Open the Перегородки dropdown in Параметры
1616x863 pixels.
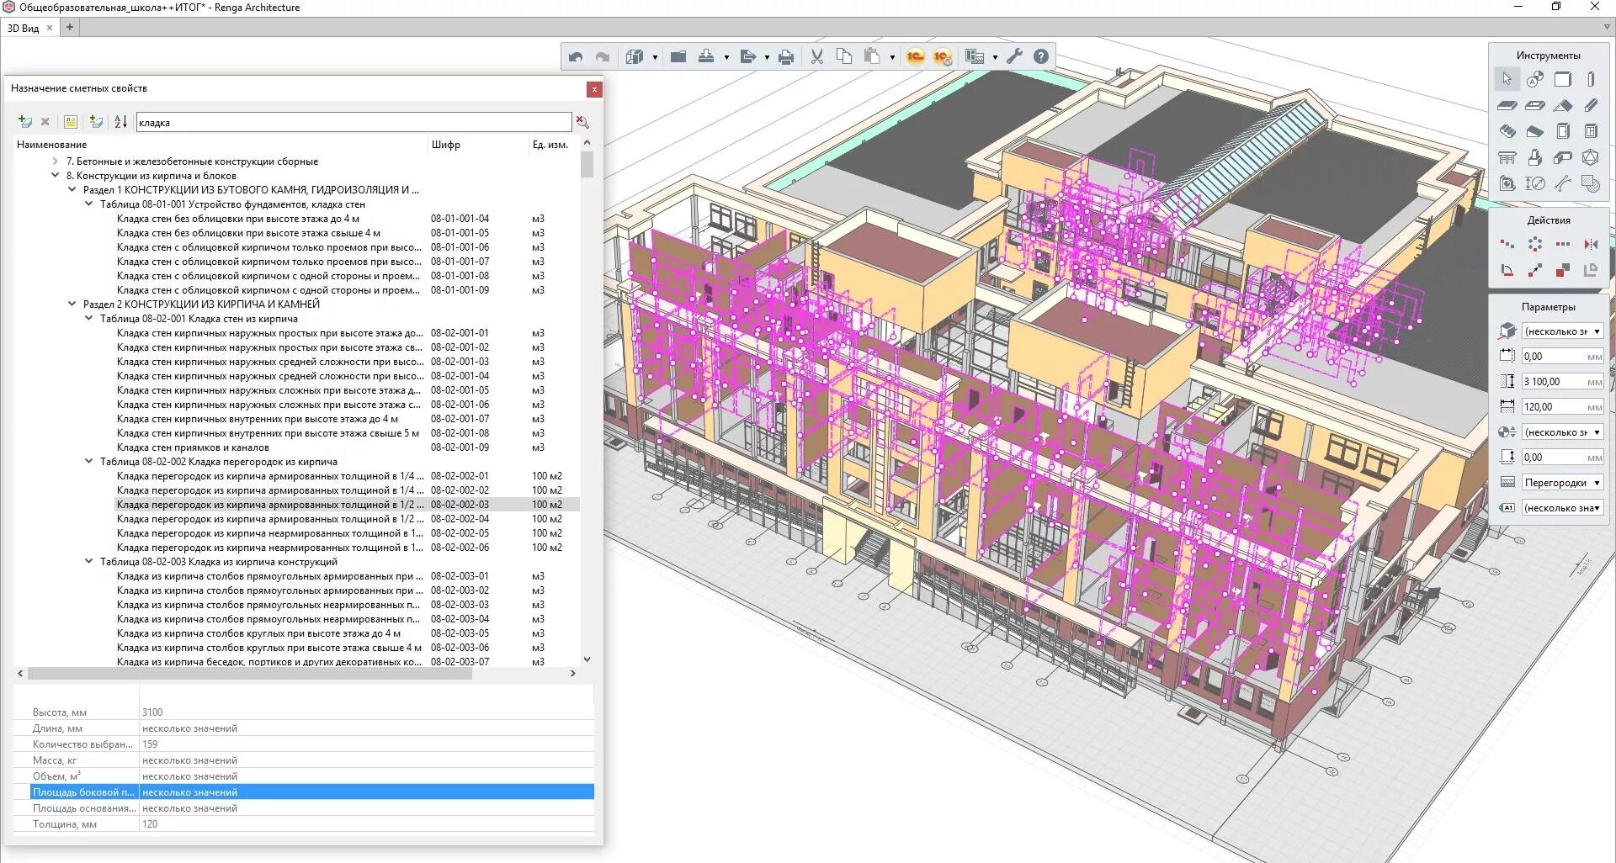[x=1562, y=483]
